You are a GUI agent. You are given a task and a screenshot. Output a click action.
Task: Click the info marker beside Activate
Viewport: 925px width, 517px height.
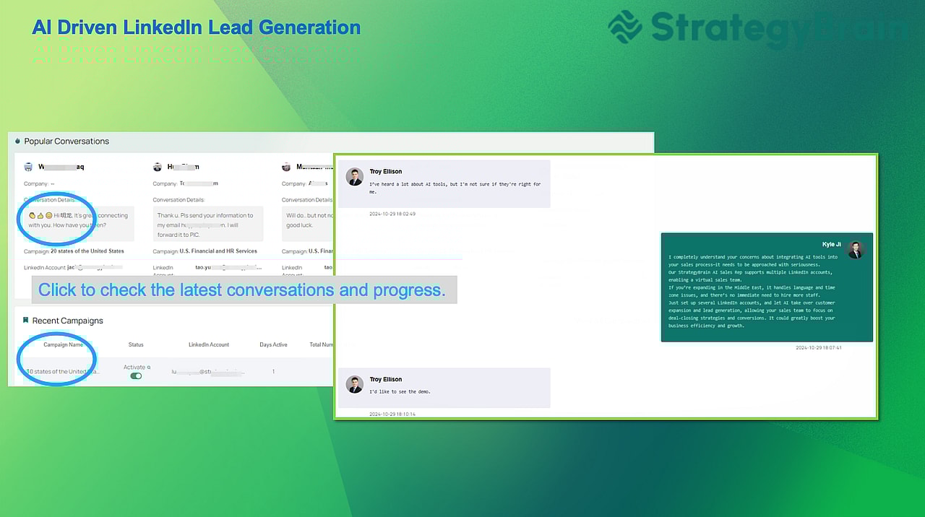click(x=150, y=367)
